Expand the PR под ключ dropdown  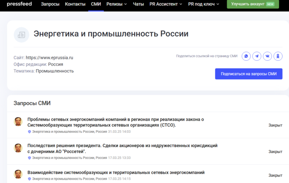[204, 4]
